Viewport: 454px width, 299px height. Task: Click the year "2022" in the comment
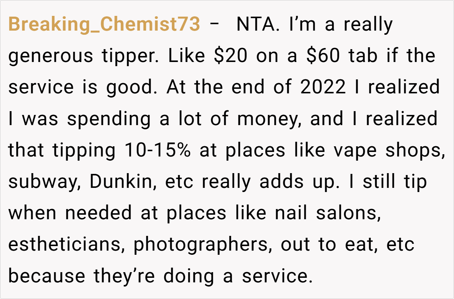coord(323,88)
